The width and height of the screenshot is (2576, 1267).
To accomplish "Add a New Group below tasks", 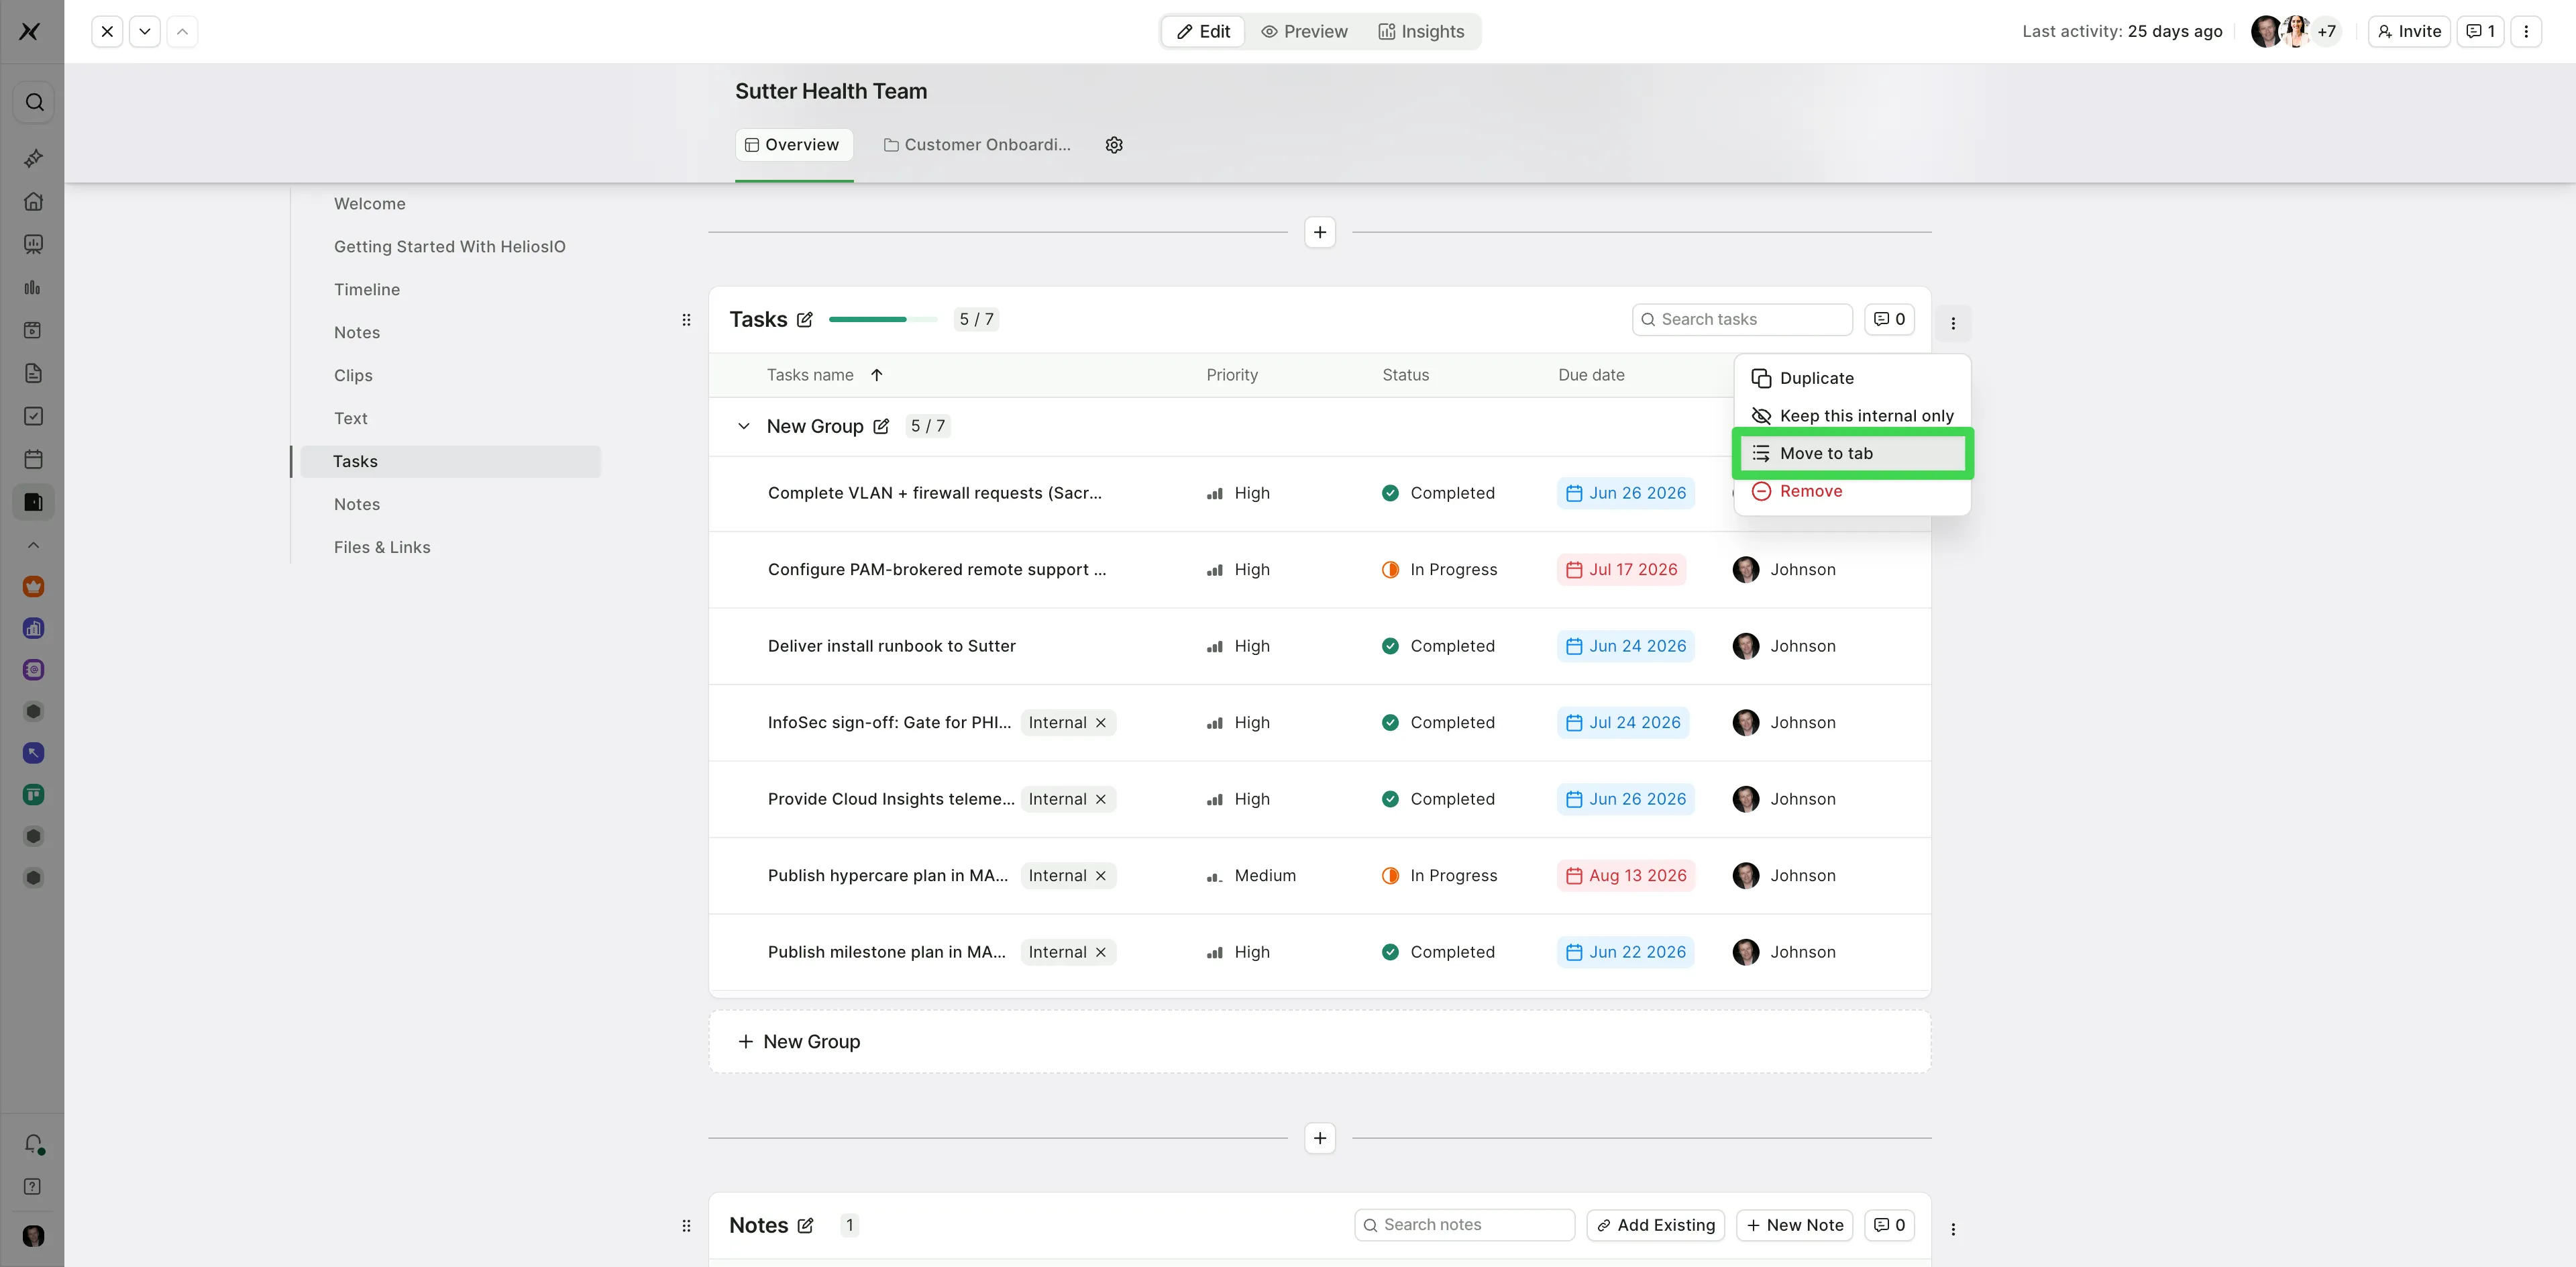I will 1319,1042.
